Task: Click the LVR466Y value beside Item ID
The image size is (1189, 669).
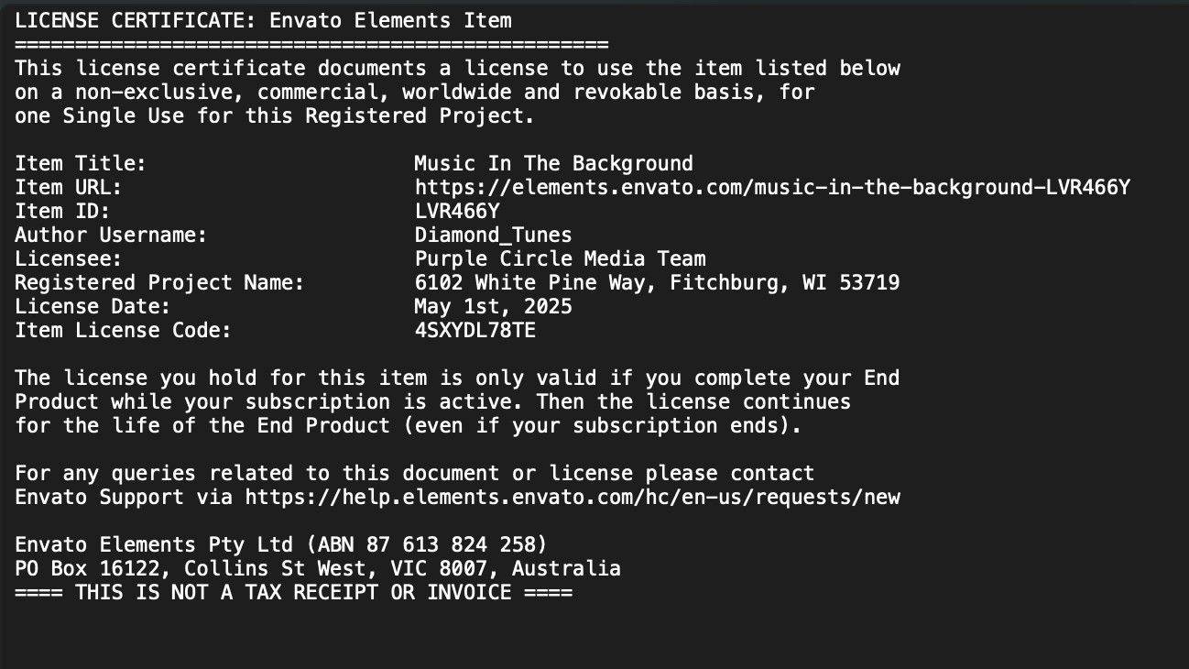Action: coord(456,212)
